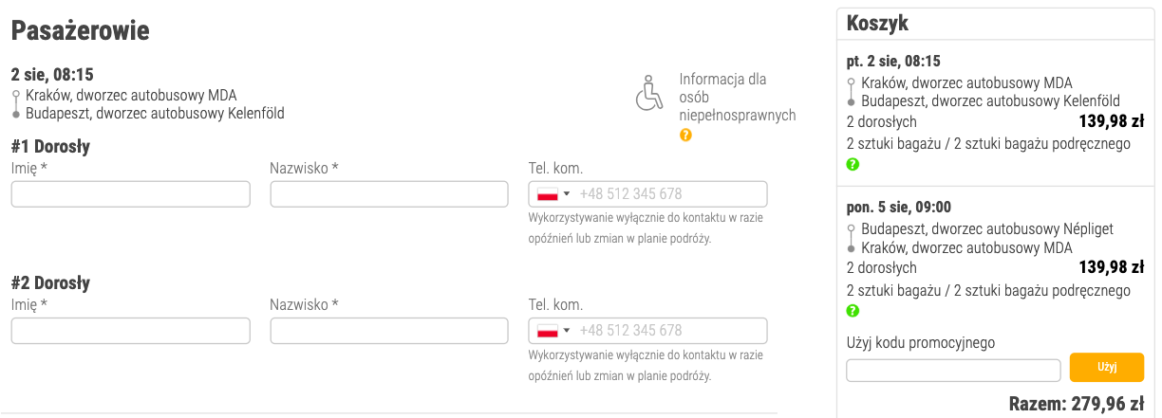The image size is (1162, 418).
Task: Click the pt. 2 sie, 08:15 basket entry
Action: pyautogui.click(x=893, y=62)
